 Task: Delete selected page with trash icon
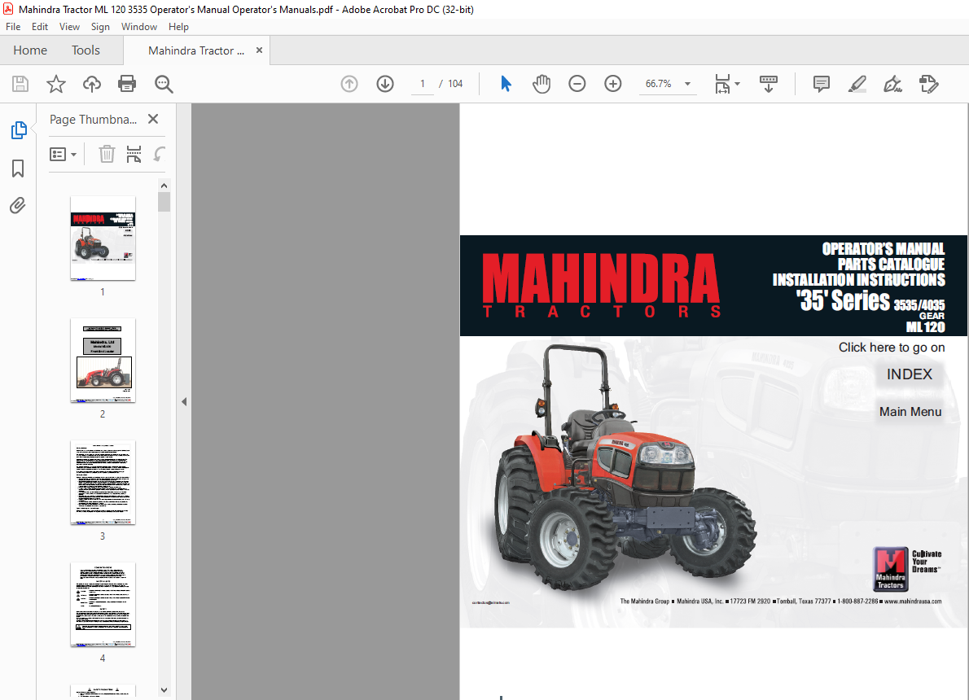coord(107,154)
